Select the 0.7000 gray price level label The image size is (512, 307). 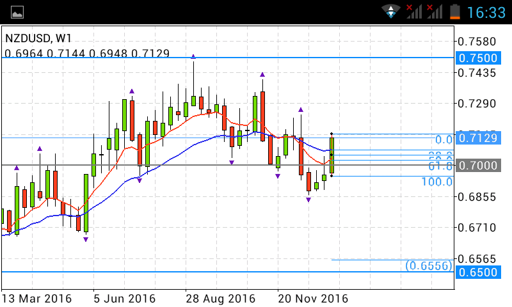477,166
